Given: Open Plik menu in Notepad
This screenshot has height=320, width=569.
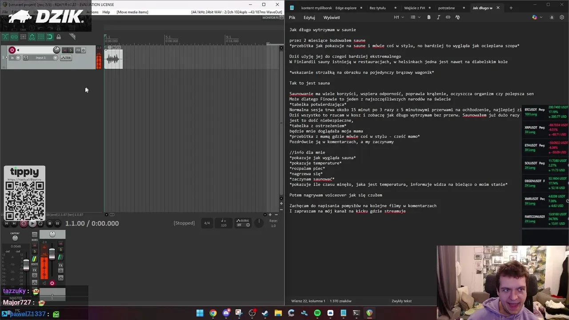Looking at the screenshot, I should 292,17.
